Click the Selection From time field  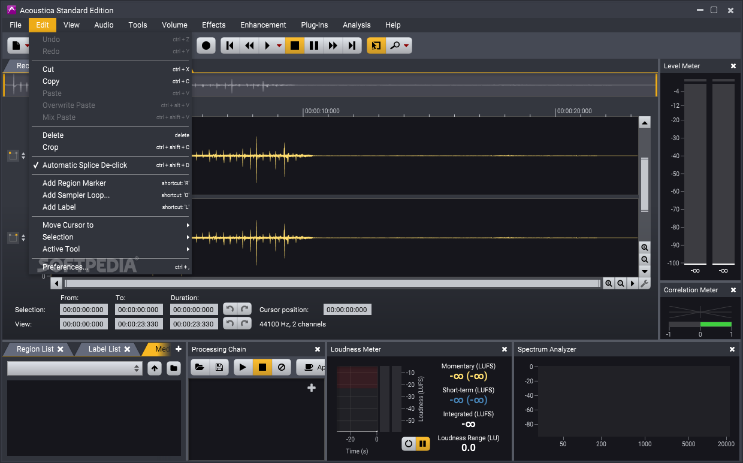(84, 310)
